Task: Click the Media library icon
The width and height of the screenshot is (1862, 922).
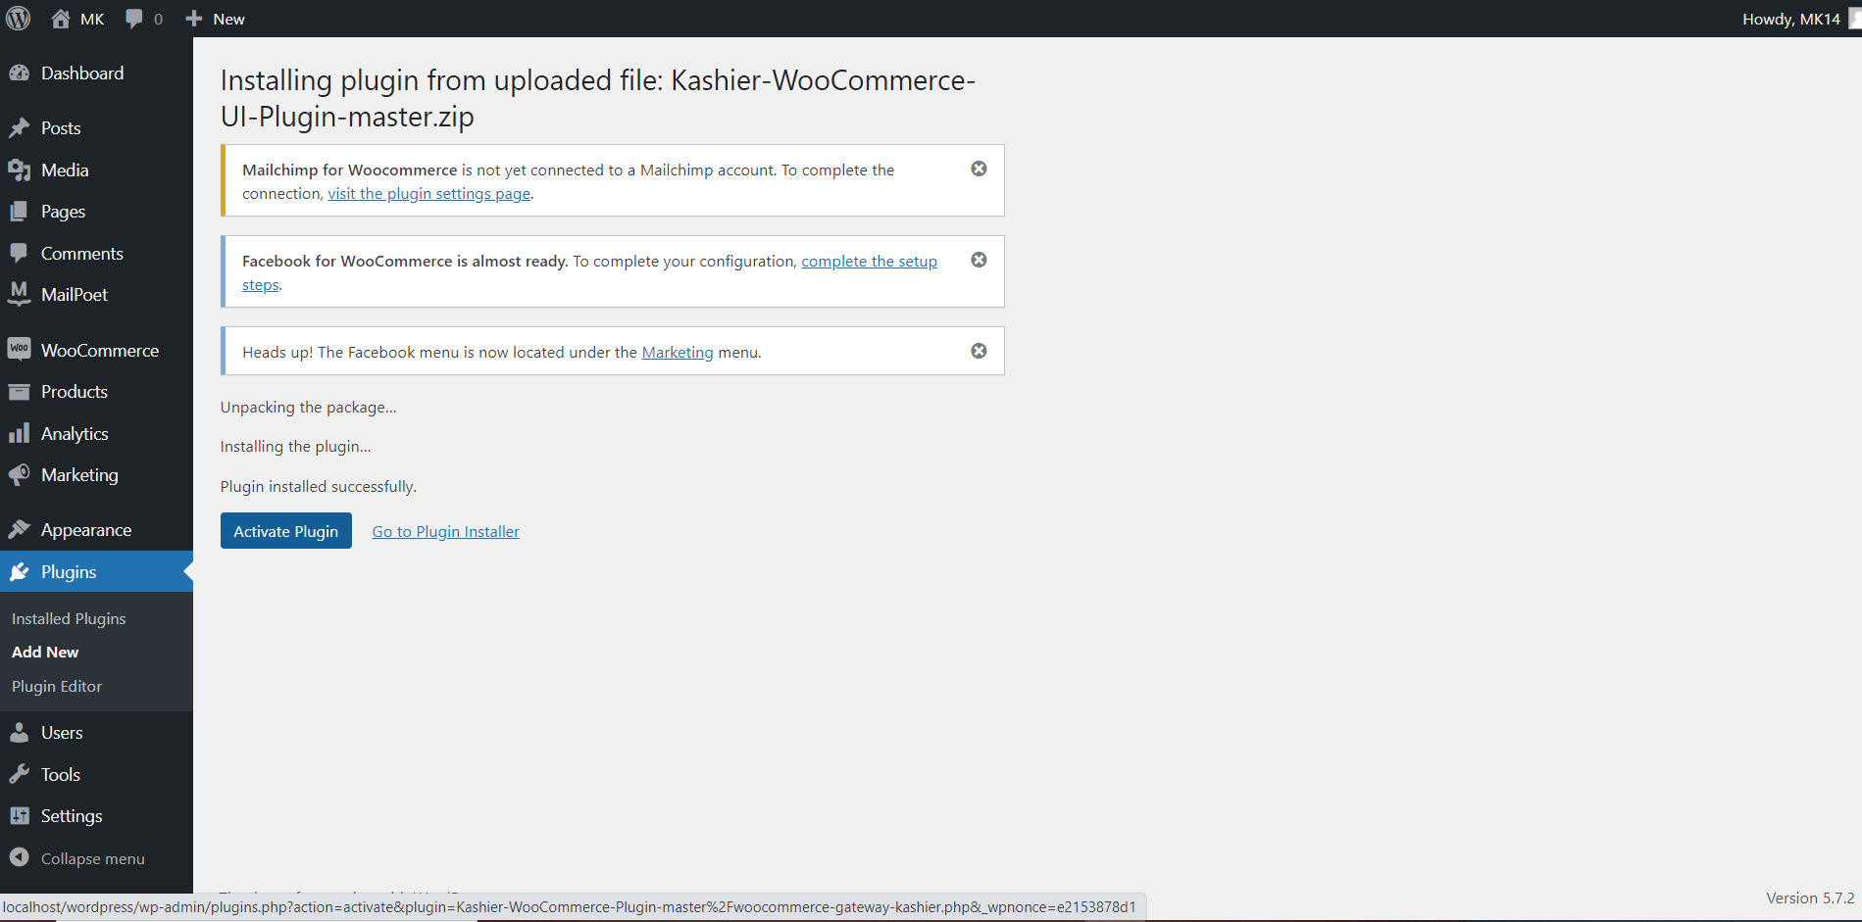Action: click(20, 170)
